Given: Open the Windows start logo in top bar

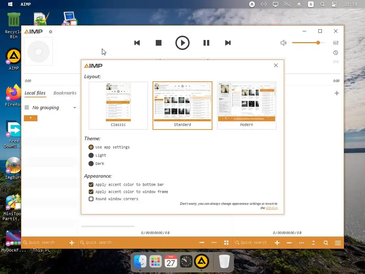Looking at the screenshot, I should point(10,4).
